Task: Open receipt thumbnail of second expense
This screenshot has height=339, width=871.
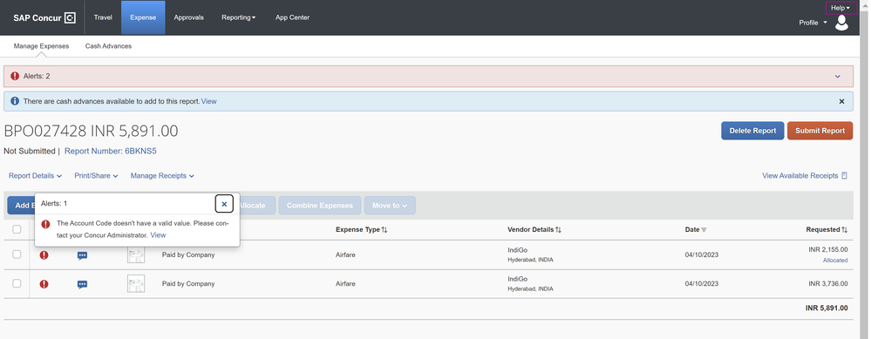Action: tap(135, 283)
